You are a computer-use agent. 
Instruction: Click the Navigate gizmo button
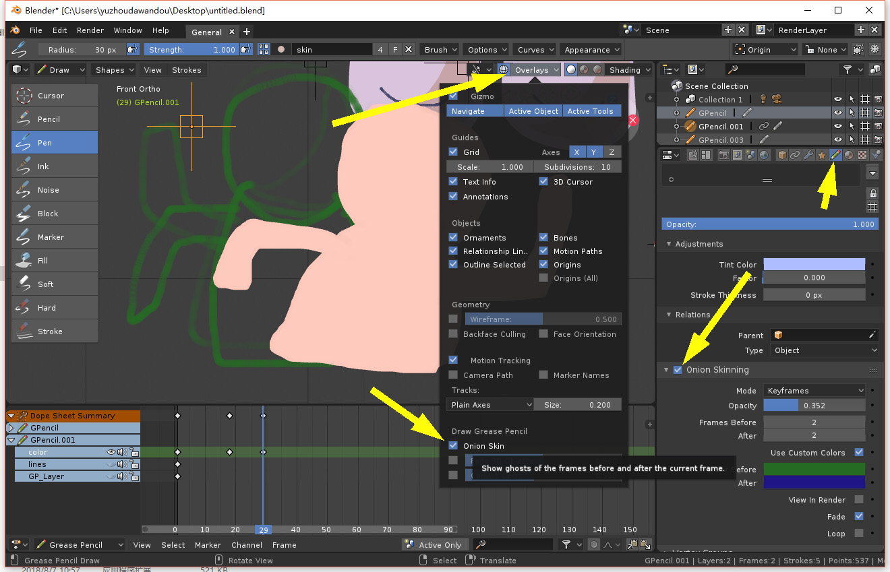[x=475, y=111]
